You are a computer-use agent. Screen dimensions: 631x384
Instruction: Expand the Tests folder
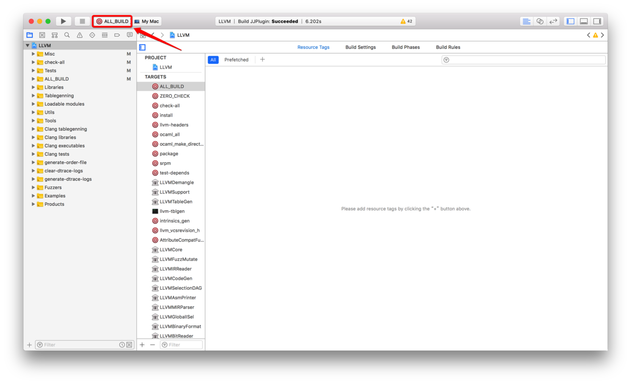(34, 71)
